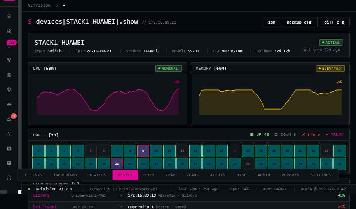Viewport: 356px width, 209px height.
Task: Click the DOWN 6 port legend
Action: [x=285, y=135]
